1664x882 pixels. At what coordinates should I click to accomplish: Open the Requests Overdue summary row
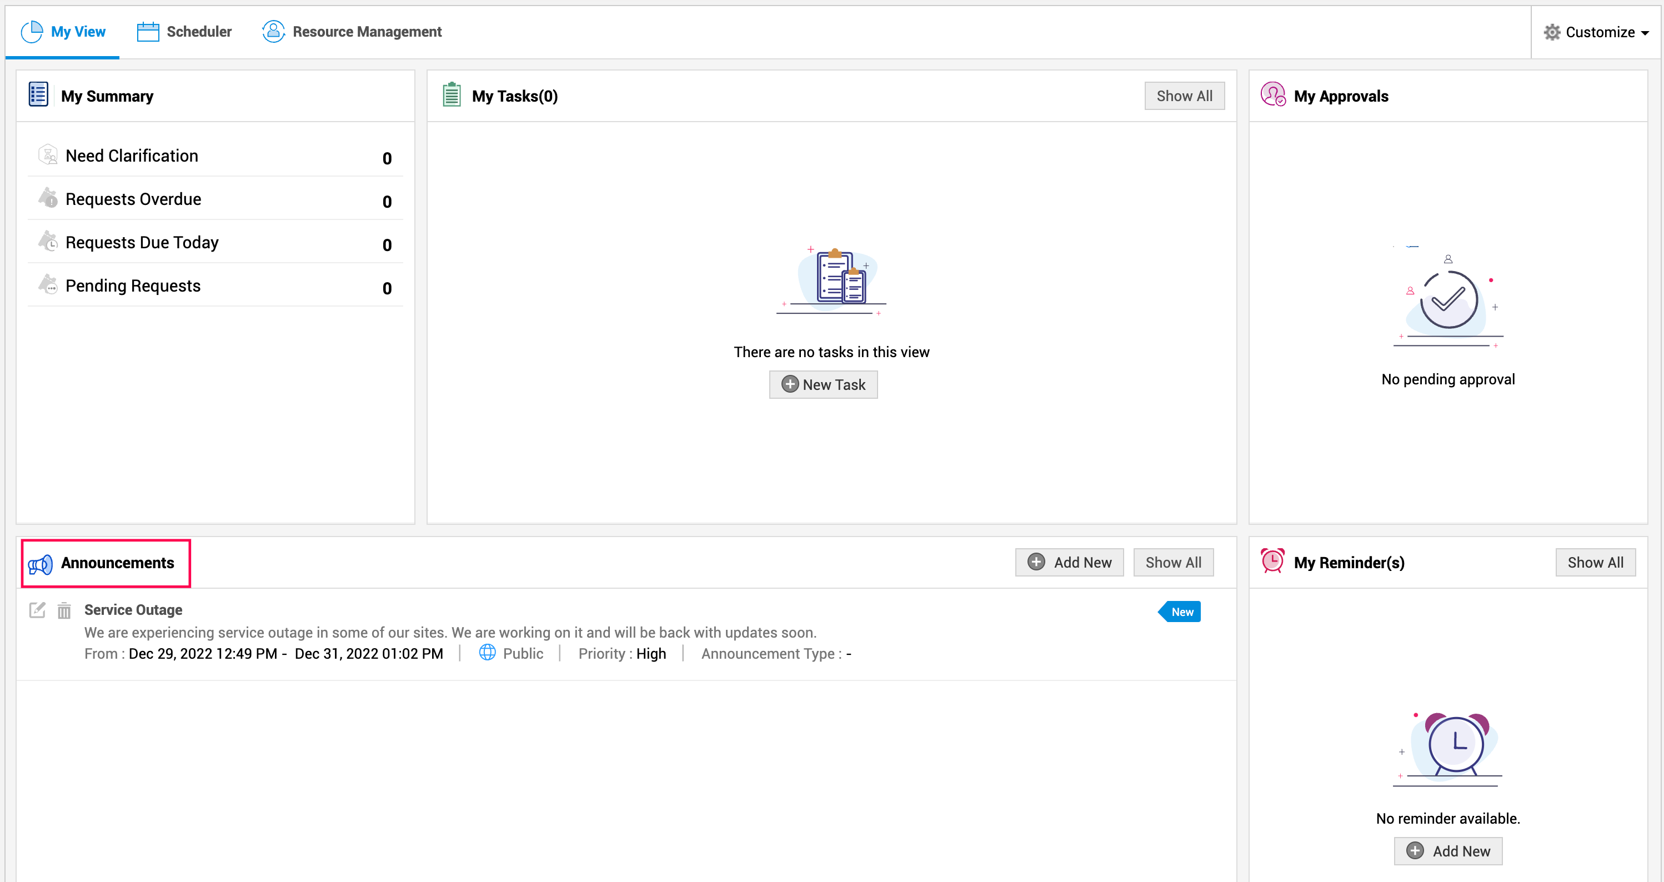pyautogui.click(x=133, y=199)
